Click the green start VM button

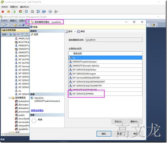[15, 12]
